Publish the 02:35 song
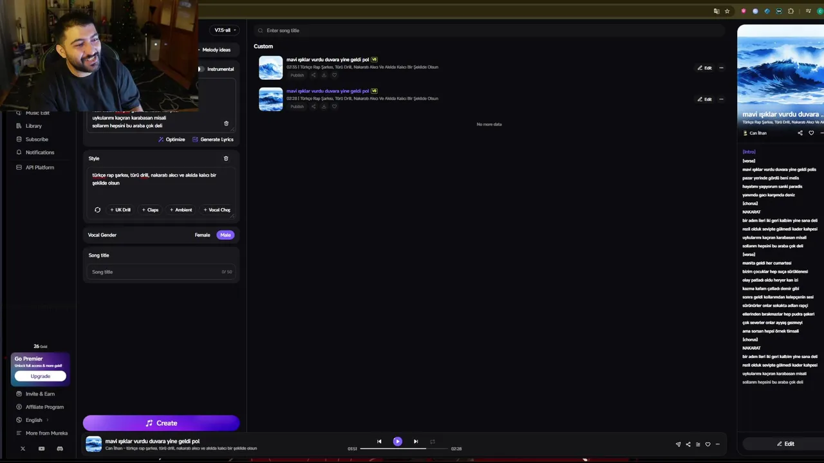The height and width of the screenshot is (463, 824). (297, 75)
